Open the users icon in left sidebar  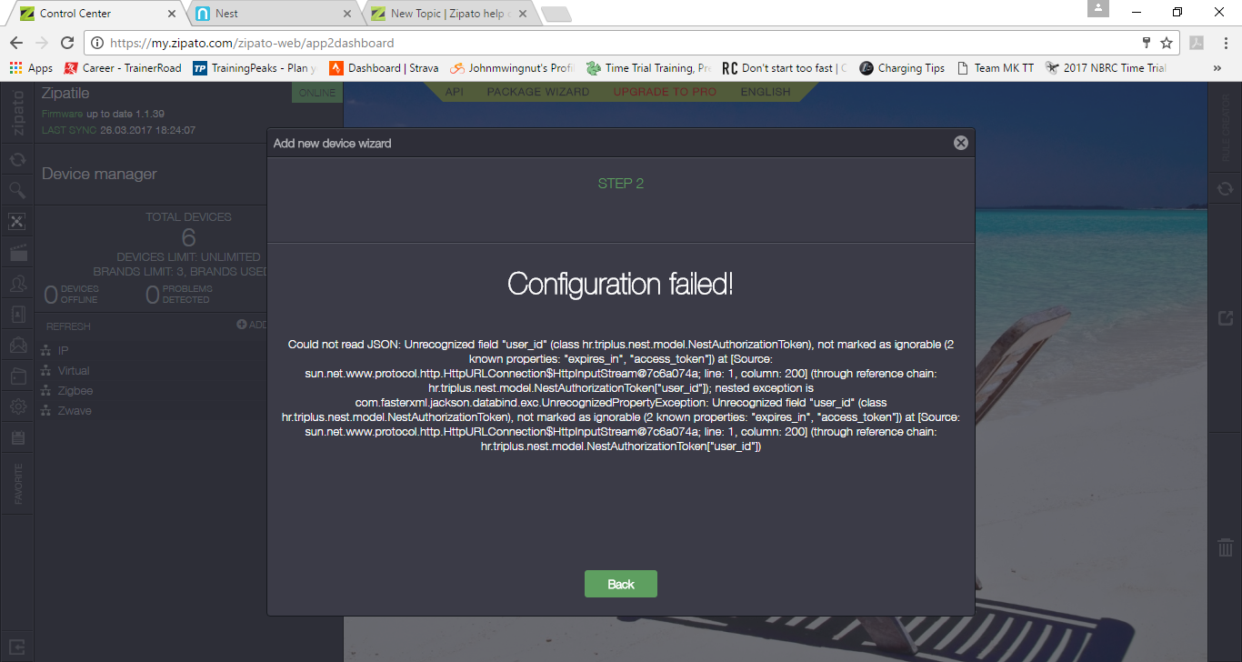coord(17,284)
